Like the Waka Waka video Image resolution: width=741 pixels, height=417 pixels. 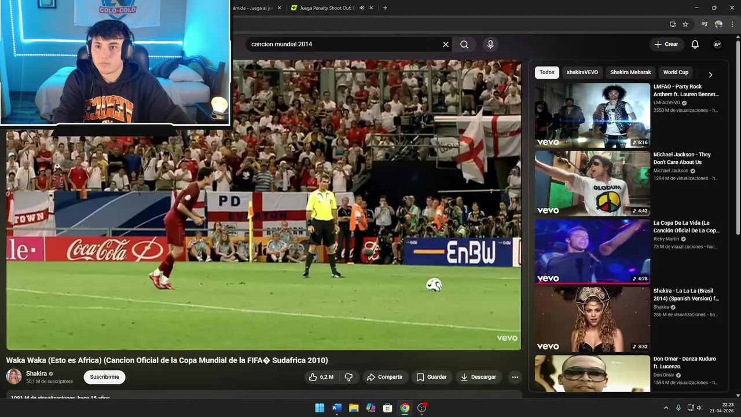coord(320,377)
